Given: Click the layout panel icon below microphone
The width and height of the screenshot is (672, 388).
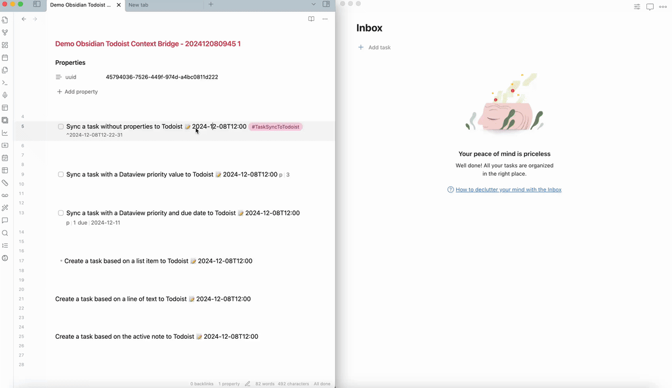Looking at the screenshot, I should tap(5, 107).
